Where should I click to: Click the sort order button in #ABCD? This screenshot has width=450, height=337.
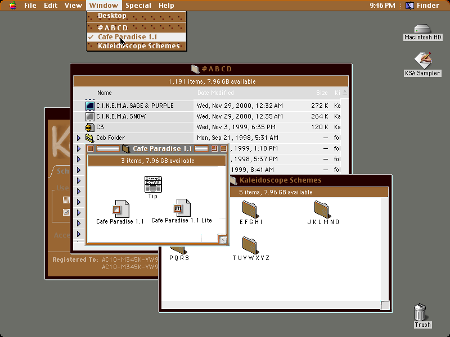345,93
